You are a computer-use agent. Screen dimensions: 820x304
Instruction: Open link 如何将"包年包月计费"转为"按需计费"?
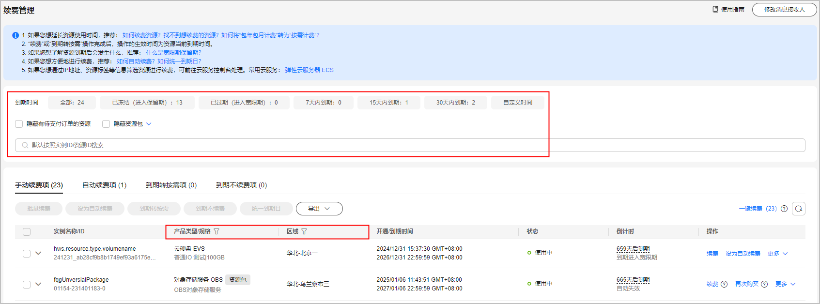coord(270,35)
